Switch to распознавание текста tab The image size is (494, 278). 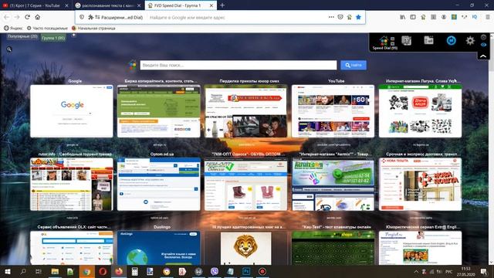click(x=108, y=5)
